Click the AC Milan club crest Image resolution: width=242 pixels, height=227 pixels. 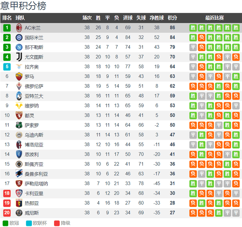[x=19, y=28]
